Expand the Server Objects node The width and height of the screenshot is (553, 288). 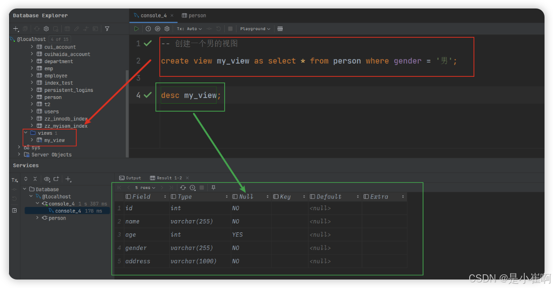pos(19,154)
